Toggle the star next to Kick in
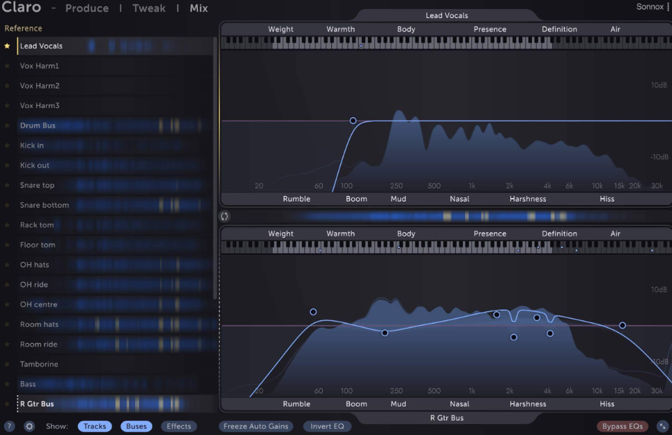Image resolution: width=672 pixels, height=435 pixels. tap(7, 145)
